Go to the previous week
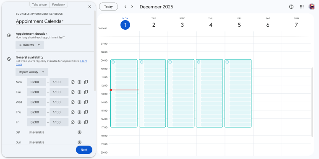The height and width of the screenshot is (159, 319). 126,7
